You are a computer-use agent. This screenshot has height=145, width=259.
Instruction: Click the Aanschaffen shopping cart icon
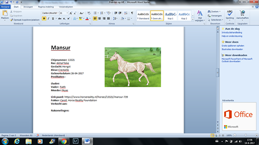pos(242,14)
